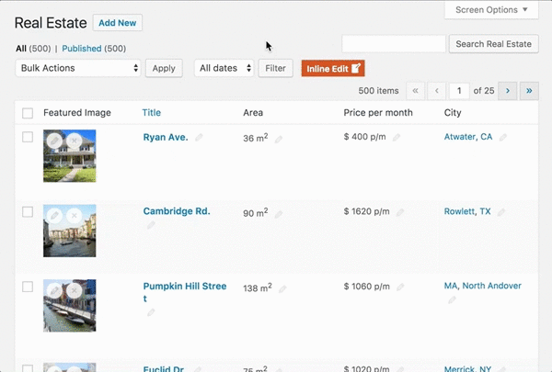The height and width of the screenshot is (372, 552).
Task: Click previous page arrow button
Action: [437, 91]
